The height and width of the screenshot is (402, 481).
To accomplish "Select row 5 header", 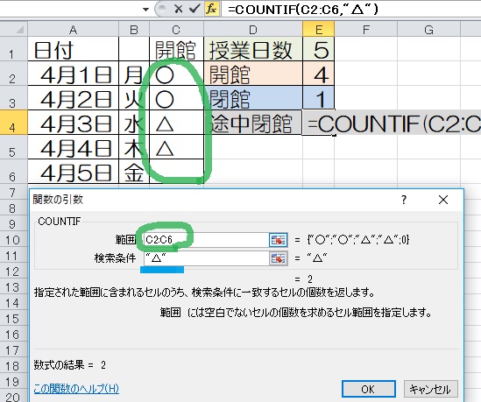I will (x=13, y=147).
